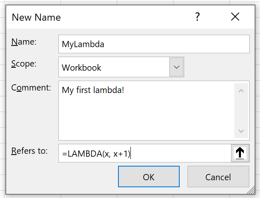Screen dimensions: 260x198
Task: Click the Comment label
Action: [31, 88]
